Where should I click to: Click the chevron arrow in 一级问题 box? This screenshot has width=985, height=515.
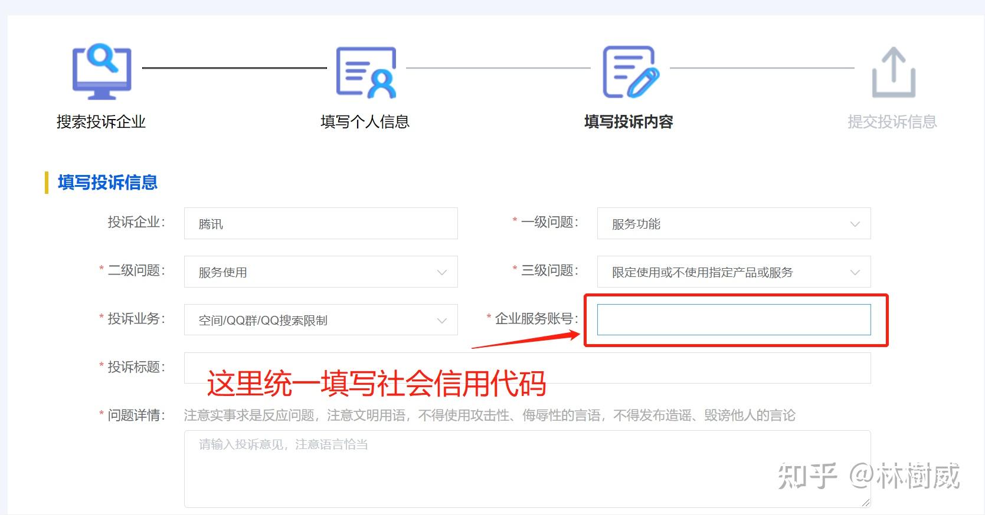click(855, 224)
